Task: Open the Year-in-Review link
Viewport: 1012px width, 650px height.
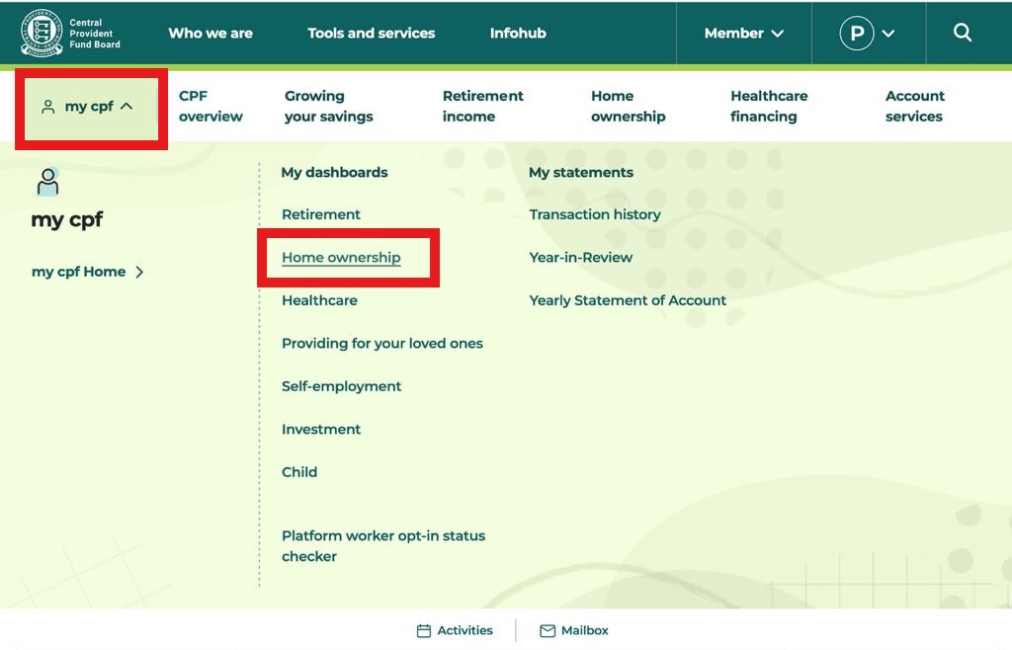Action: [x=581, y=257]
